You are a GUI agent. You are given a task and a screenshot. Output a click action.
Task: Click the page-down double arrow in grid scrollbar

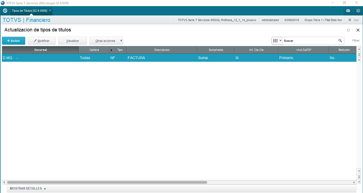point(359,176)
